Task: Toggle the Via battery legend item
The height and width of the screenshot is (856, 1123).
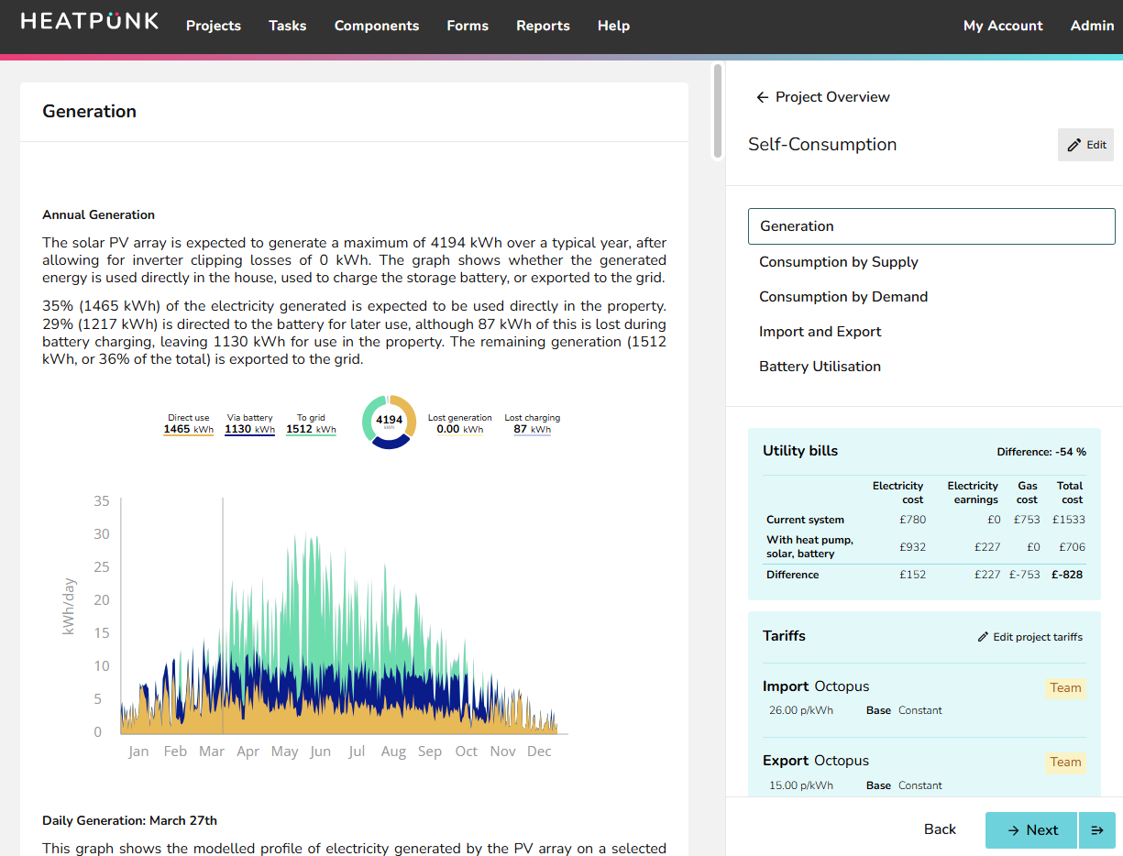Action: pyautogui.click(x=249, y=423)
